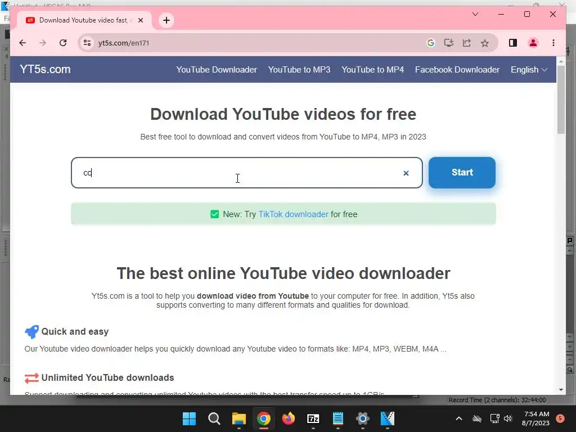Viewport: 576px width, 432px height.
Task: Focus the video URL input field
Action: (x=246, y=173)
